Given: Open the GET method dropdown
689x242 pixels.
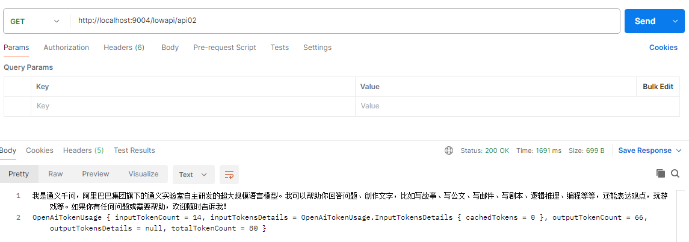Looking at the screenshot, I should [35, 21].
